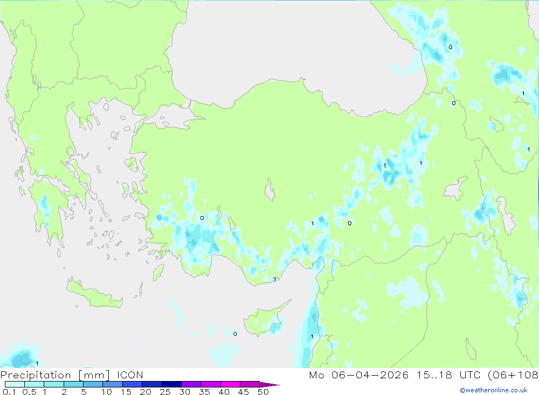The width and height of the screenshot is (539, 395).
Task: Click the 0.1–0.5 mm palest cyan legend swatch
Action: pyautogui.click(x=15, y=384)
